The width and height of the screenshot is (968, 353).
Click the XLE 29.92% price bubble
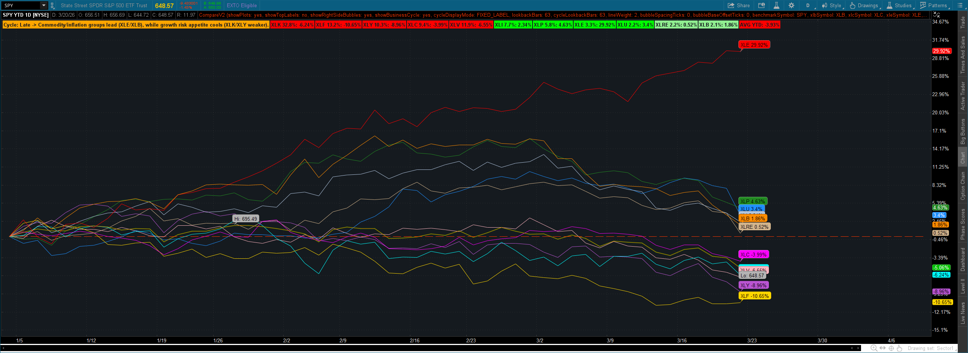click(754, 44)
